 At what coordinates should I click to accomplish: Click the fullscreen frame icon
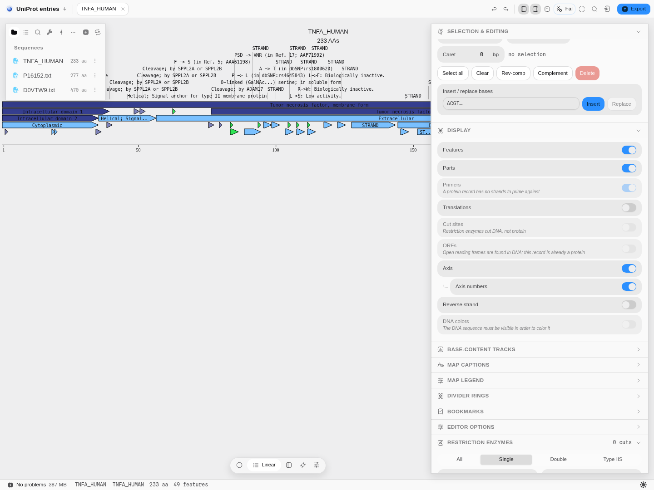point(582,9)
